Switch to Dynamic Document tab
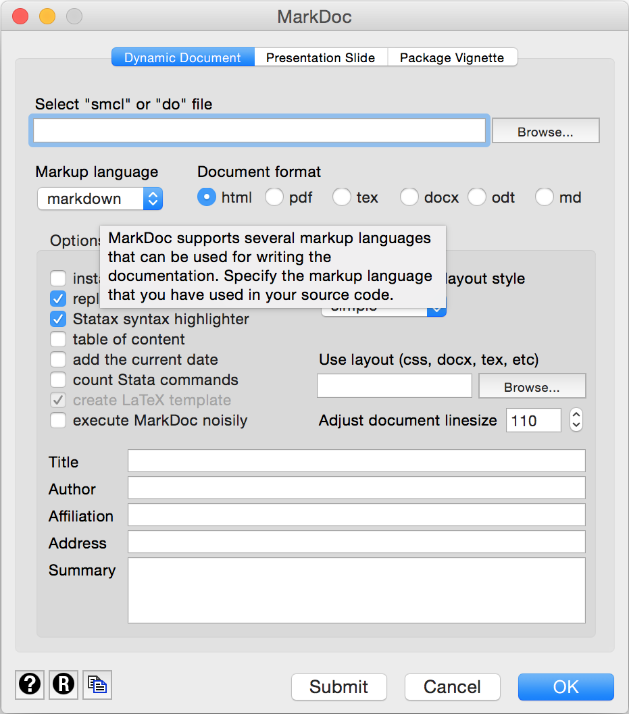This screenshot has width=629, height=714. (182, 57)
